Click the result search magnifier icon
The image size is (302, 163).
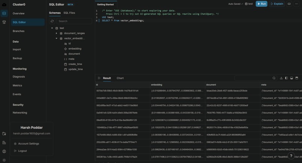coord(274,78)
